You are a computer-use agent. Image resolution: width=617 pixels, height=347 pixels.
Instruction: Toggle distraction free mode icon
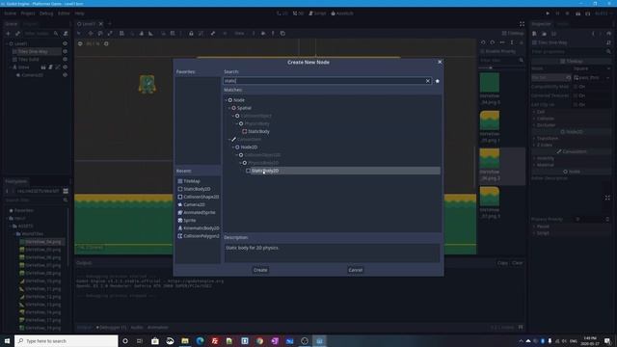522,24
